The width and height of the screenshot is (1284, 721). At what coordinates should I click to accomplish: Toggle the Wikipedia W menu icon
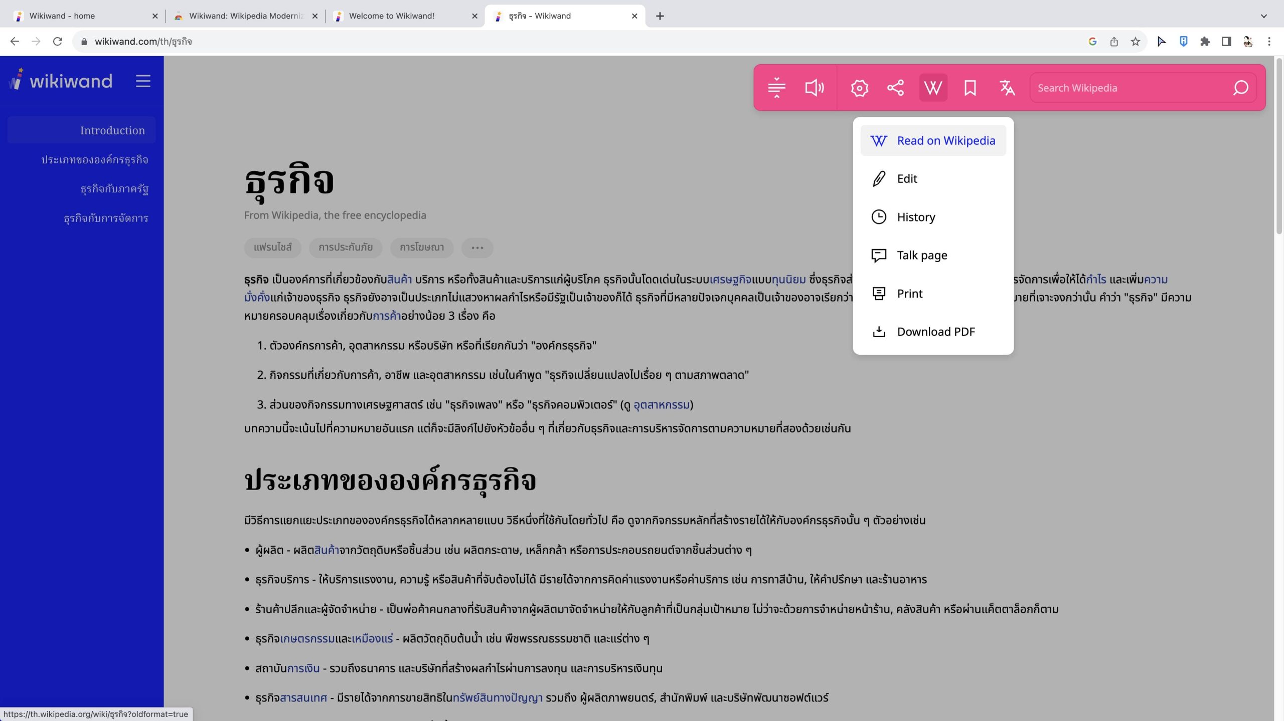(933, 88)
